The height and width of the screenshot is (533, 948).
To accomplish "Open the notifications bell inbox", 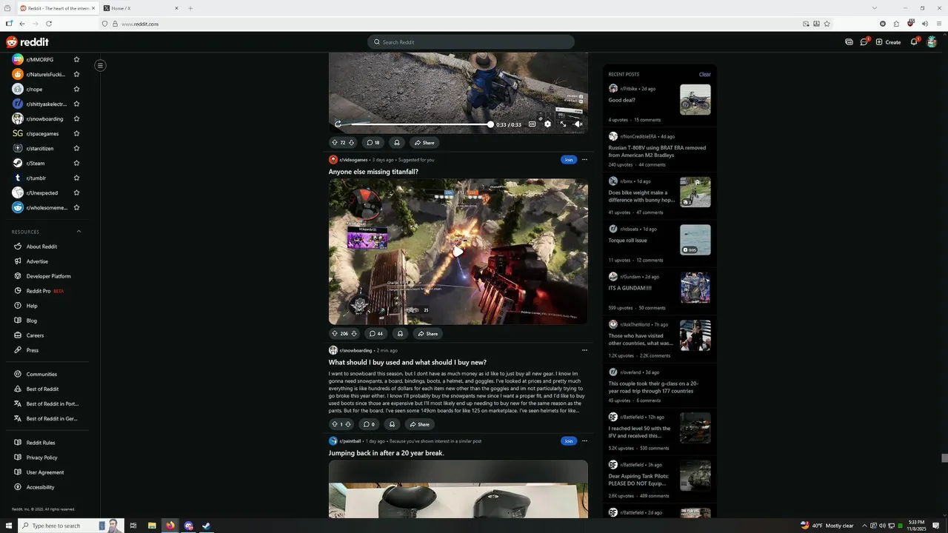I will [x=914, y=42].
